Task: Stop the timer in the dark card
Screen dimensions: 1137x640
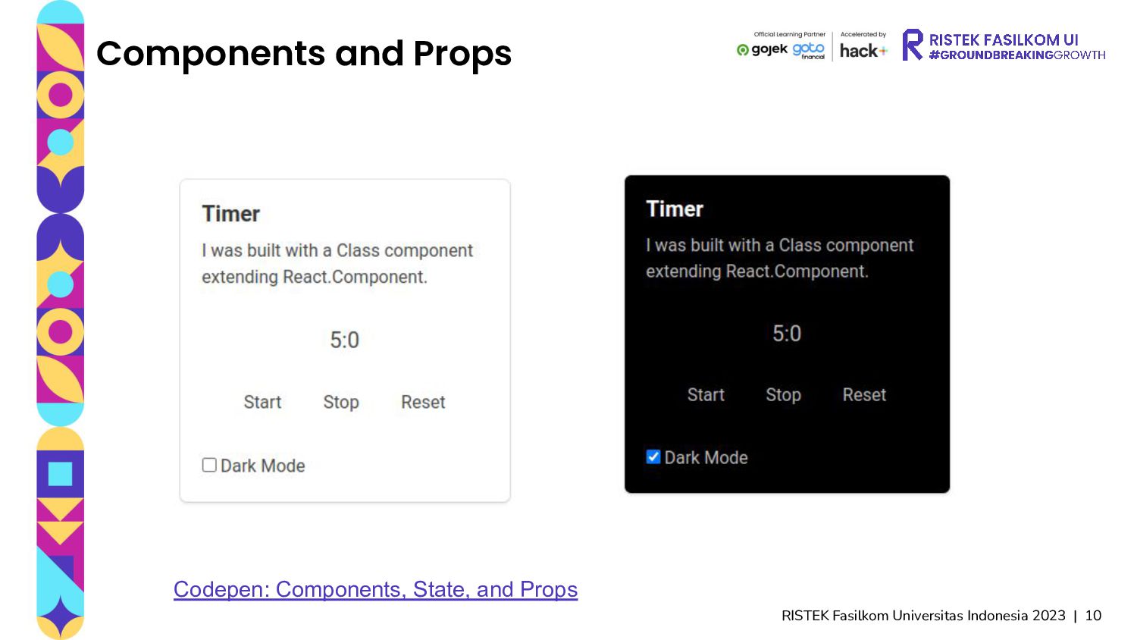Action: click(x=783, y=395)
